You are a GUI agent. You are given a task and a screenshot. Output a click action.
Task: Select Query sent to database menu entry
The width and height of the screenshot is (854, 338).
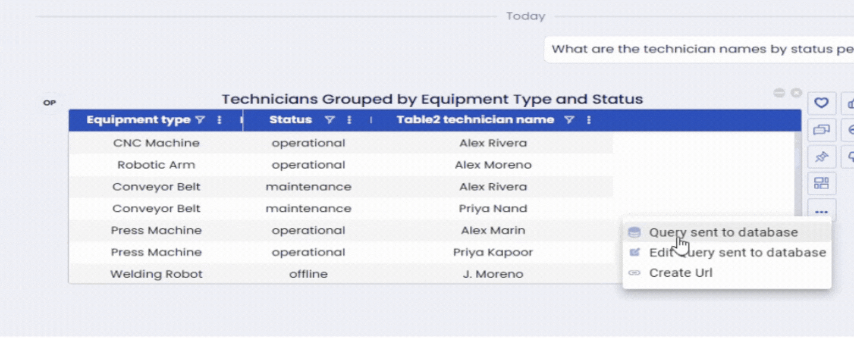[723, 232]
